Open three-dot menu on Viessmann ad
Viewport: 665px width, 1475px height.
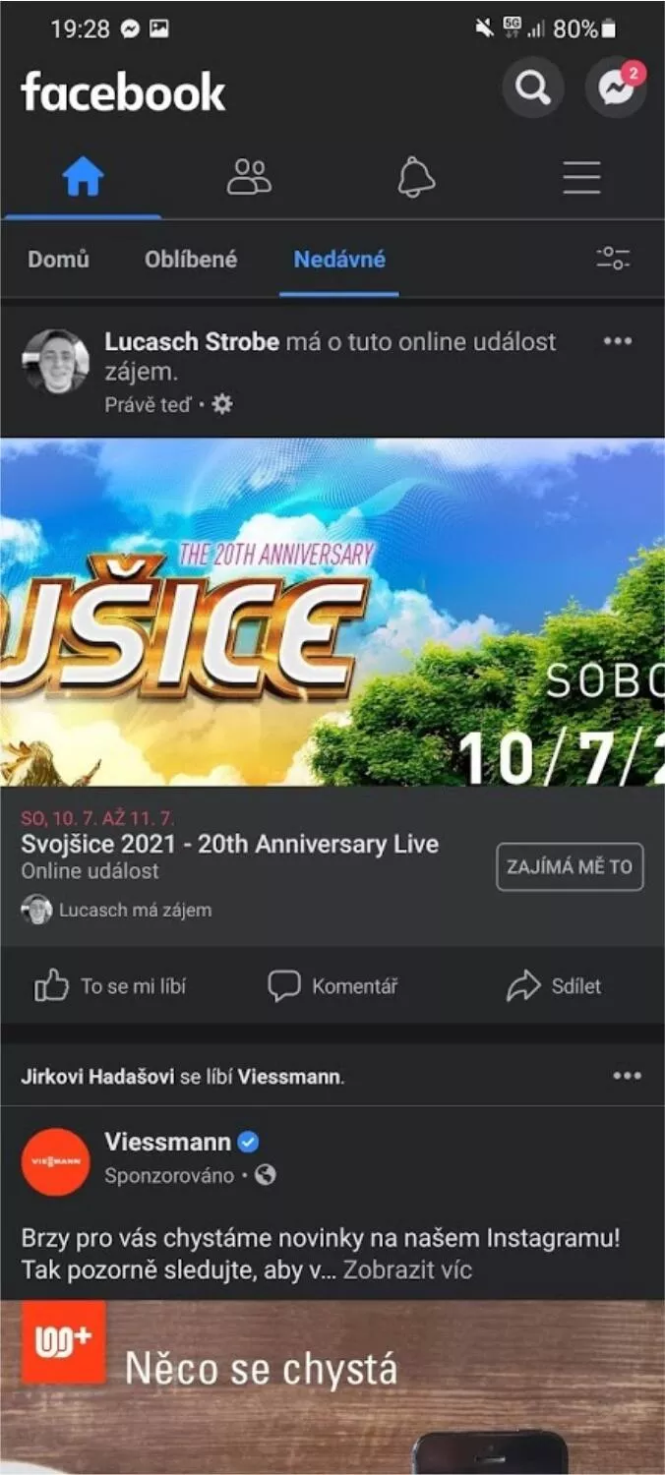[627, 1076]
